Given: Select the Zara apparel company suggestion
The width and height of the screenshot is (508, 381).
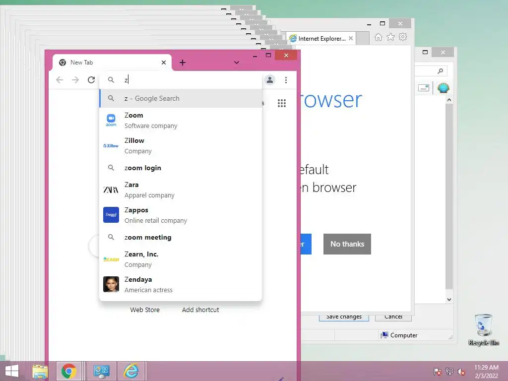Looking at the screenshot, I should tap(181, 190).
